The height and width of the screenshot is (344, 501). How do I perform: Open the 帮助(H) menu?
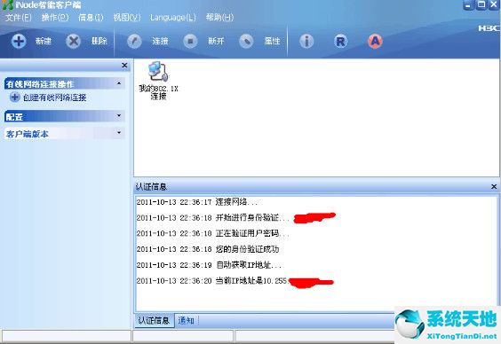(x=219, y=17)
